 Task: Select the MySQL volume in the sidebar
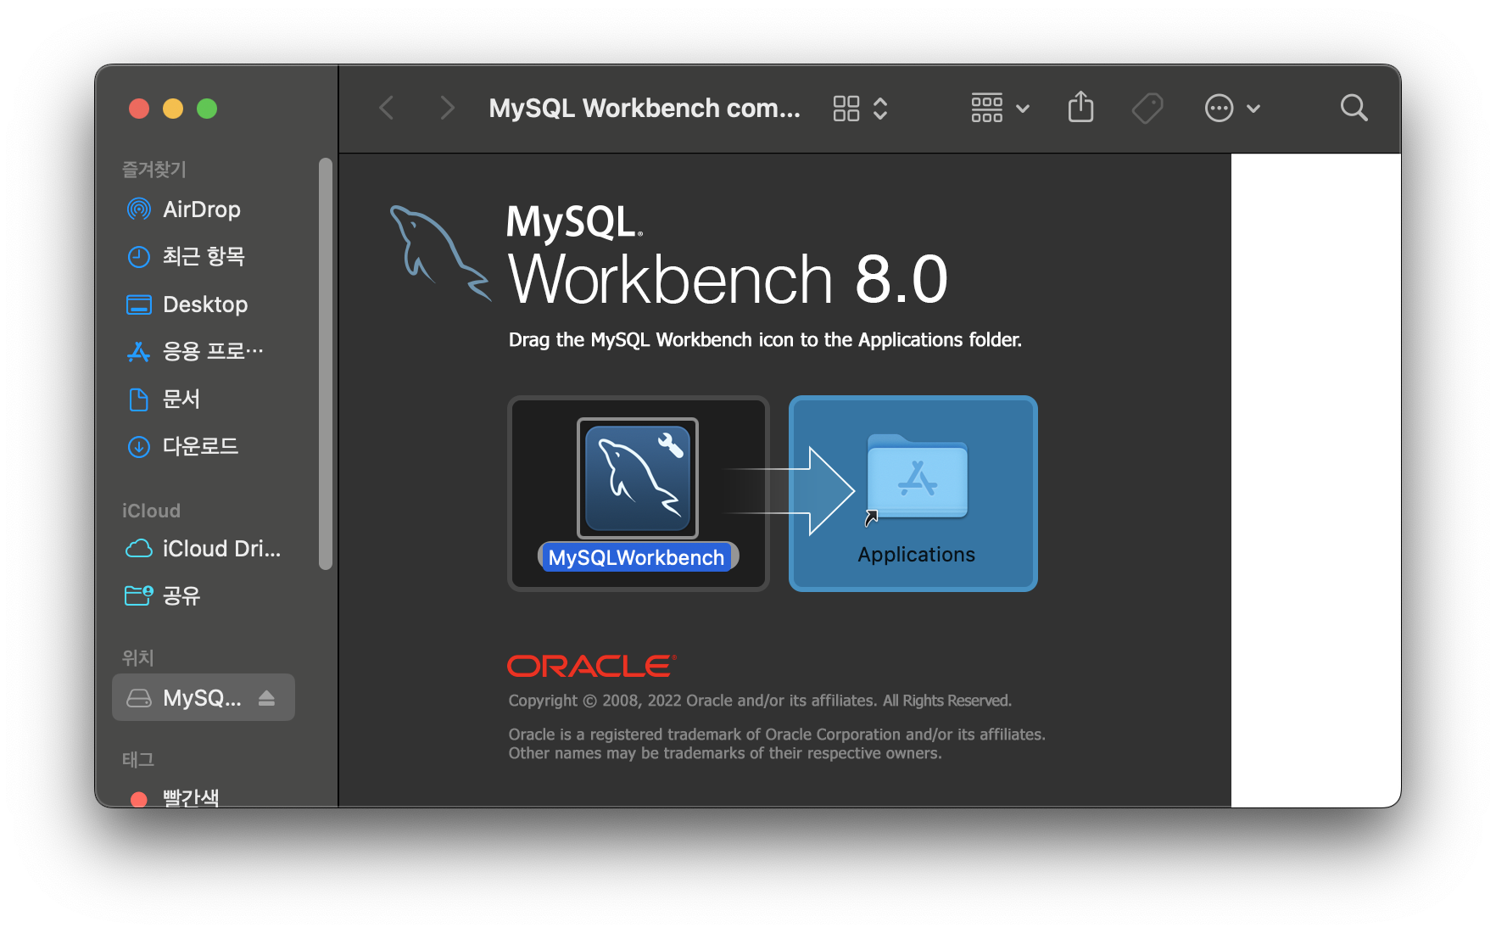coord(204,697)
